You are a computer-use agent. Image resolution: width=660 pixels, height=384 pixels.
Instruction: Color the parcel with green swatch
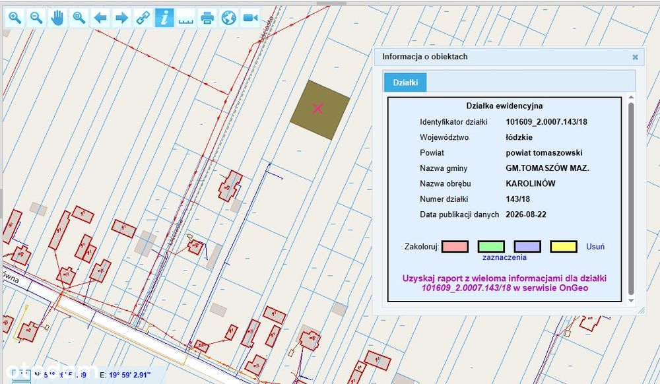tap(491, 247)
